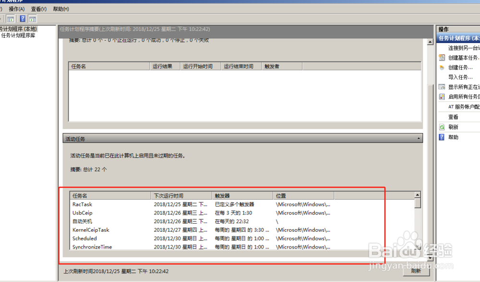
Task: Click AT 服务帐户配置 action
Action: point(464,107)
